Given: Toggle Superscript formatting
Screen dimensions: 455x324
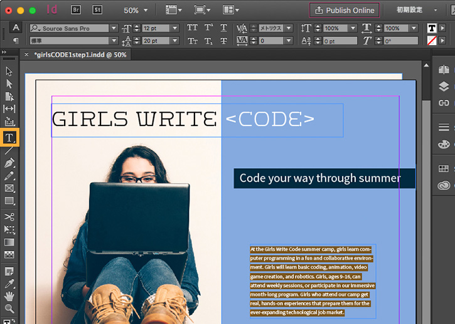Looking at the screenshot, I should pyautogui.click(x=208, y=28).
